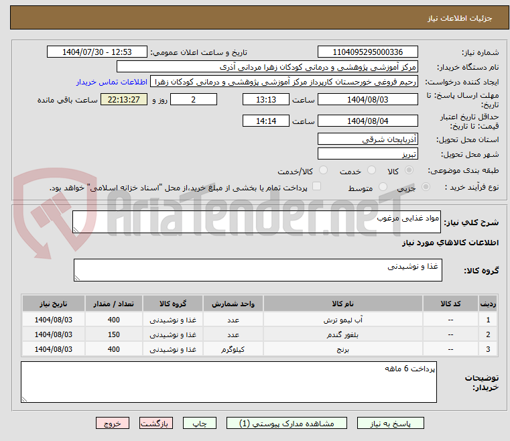The height and width of the screenshot is (441, 510).
Task: Click the 'جزئیات اطلاعات نیاز' page header
Action: [459, 18]
